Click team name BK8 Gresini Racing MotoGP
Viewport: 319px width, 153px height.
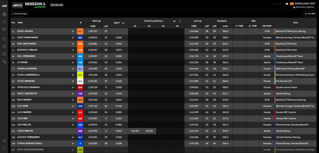[290, 69]
